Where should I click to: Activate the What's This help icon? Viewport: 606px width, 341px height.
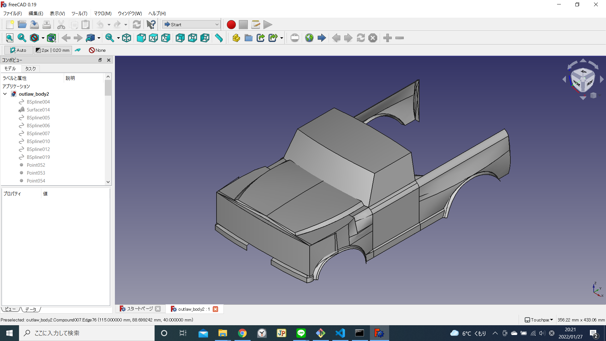tap(151, 25)
